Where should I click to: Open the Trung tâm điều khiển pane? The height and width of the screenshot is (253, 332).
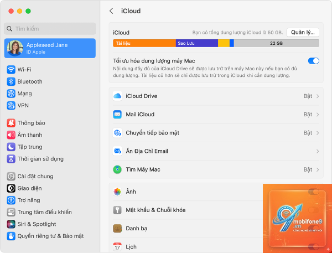pos(50,212)
